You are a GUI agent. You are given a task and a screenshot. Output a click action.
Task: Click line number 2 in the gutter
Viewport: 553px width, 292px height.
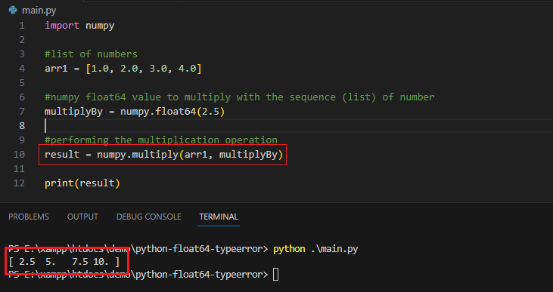pos(22,40)
